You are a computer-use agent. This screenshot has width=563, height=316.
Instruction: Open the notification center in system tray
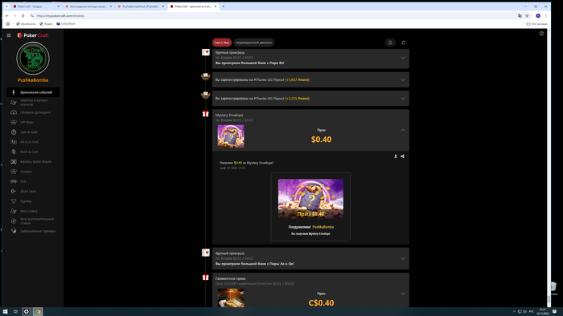tap(555, 312)
